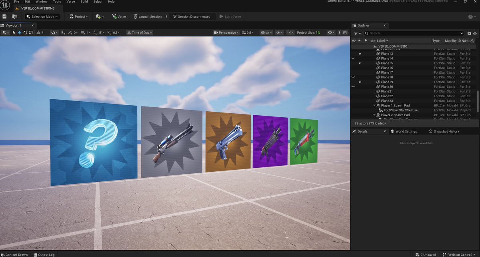Open the File menu
Image resolution: width=480 pixels, height=257 pixels.
pos(16,2)
